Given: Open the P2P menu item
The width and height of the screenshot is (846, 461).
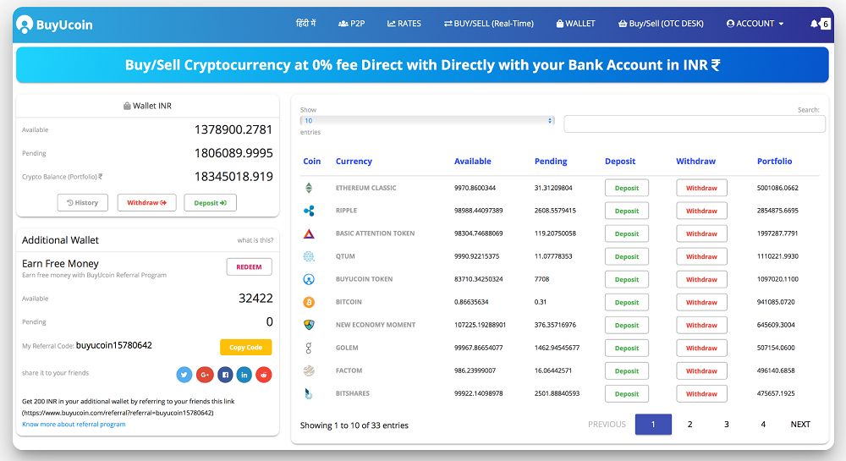Looking at the screenshot, I should click(x=352, y=24).
